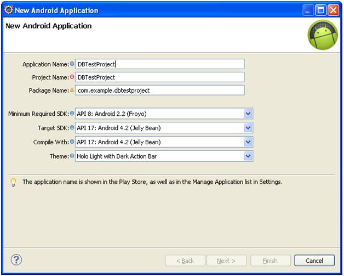Focus the Application Name text field
Screen dimensions: 344x276
point(160,64)
